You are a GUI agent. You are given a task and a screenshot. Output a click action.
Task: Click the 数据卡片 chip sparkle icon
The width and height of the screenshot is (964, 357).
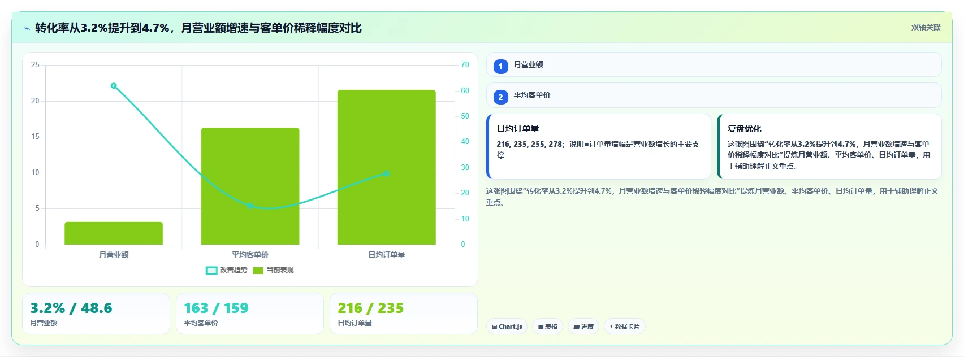pyautogui.click(x=611, y=326)
